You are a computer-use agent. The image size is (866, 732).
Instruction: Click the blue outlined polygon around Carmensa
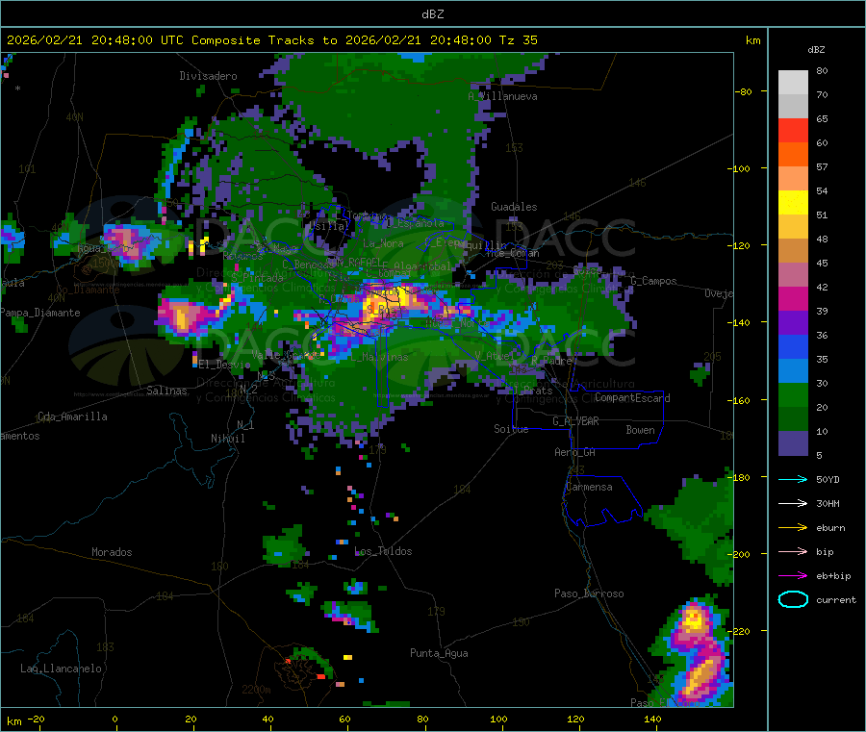pyautogui.click(x=602, y=500)
